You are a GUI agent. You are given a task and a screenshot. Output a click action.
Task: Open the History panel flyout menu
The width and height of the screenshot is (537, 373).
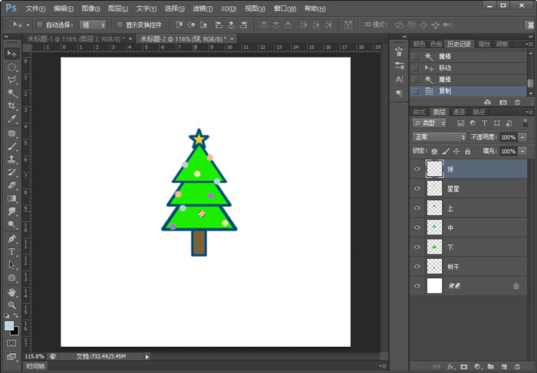point(529,44)
